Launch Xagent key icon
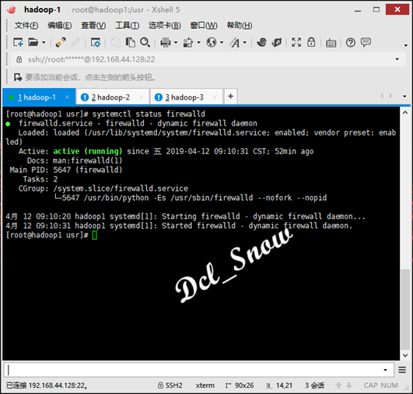This screenshot has height=394, width=413. pos(277,42)
